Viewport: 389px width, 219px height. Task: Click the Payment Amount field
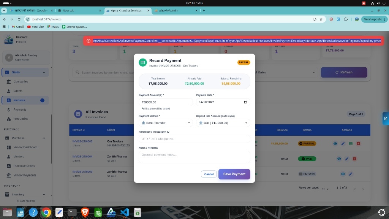click(x=166, y=102)
